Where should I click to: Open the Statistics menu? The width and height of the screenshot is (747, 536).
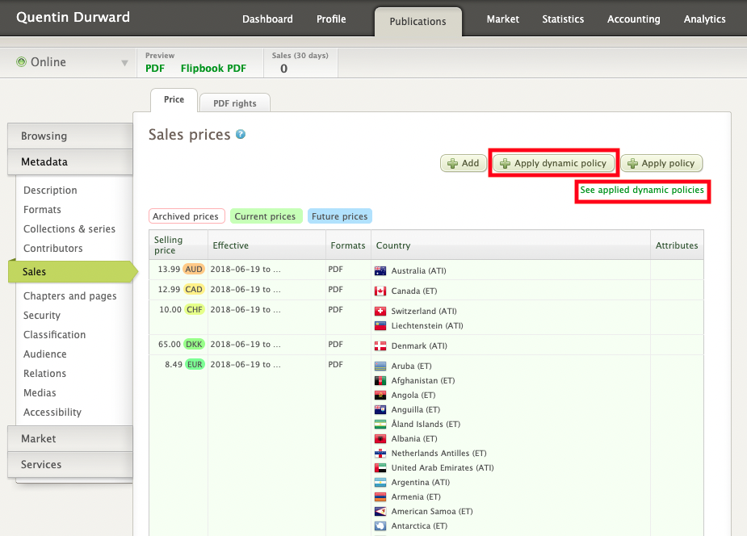pyautogui.click(x=564, y=19)
